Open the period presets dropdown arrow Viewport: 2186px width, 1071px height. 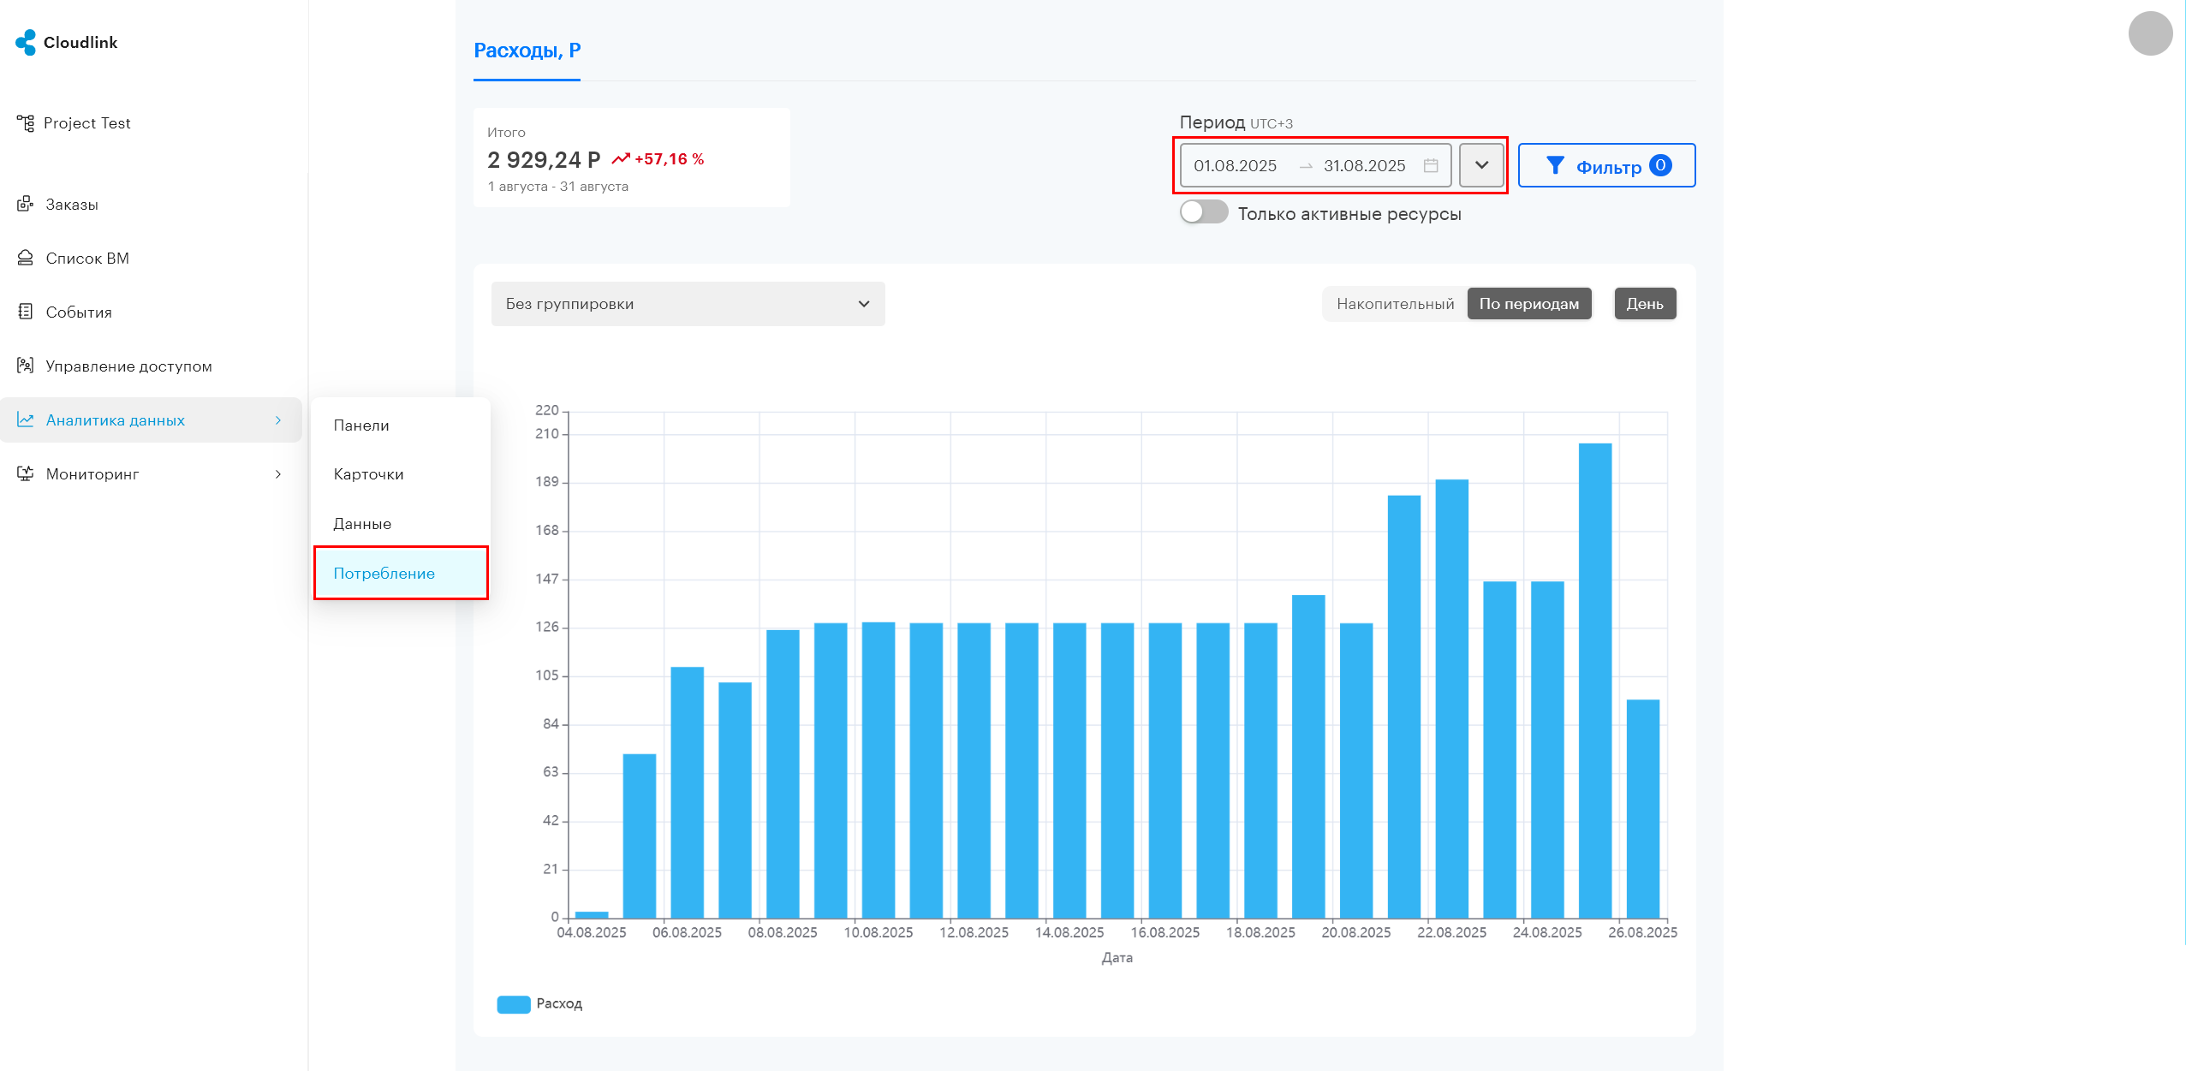1482,165
